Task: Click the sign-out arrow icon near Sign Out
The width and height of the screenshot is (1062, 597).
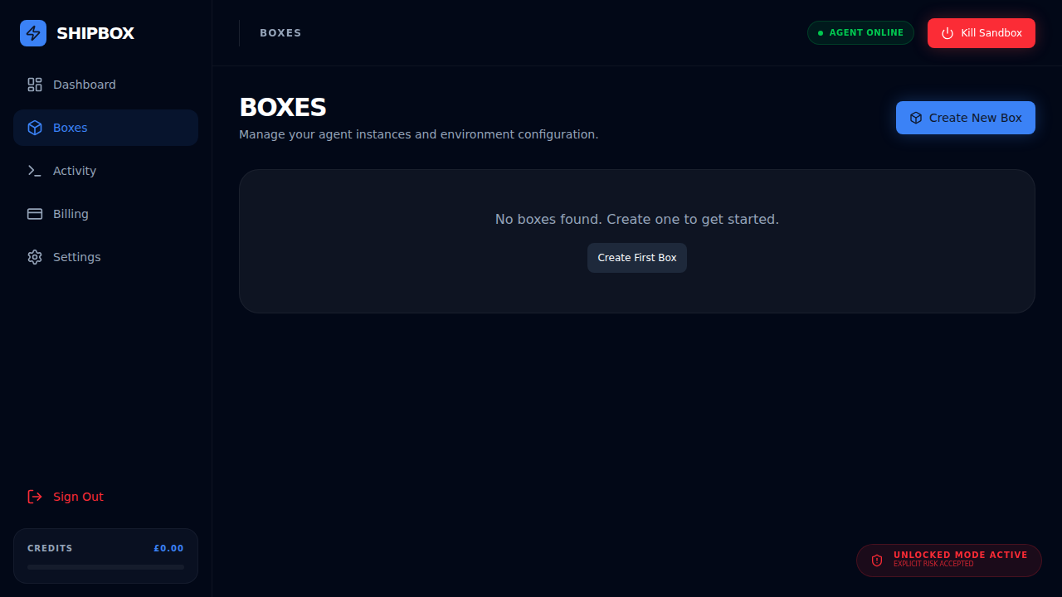Action: click(x=33, y=496)
